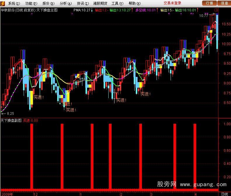Open the 资讯(I) menu
231x196 pixels.
click(x=83, y=3)
